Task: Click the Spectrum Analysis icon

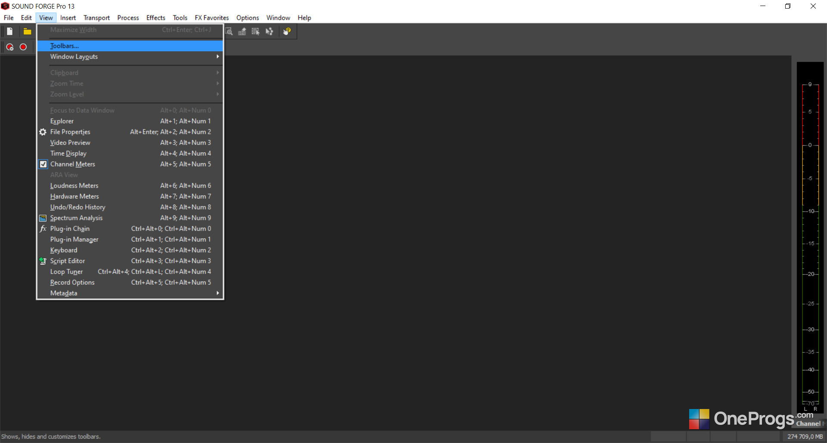Action: tap(43, 218)
